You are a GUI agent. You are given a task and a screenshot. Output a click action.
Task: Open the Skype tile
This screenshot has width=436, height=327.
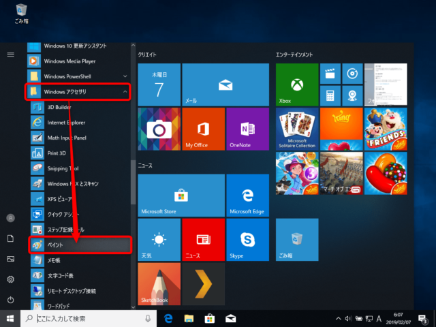point(247,240)
